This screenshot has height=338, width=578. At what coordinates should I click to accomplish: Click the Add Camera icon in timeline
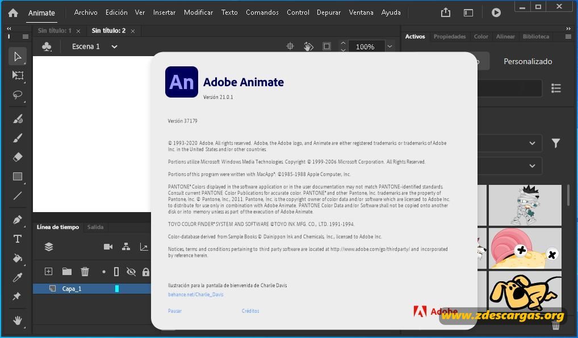[x=108, y=247]
